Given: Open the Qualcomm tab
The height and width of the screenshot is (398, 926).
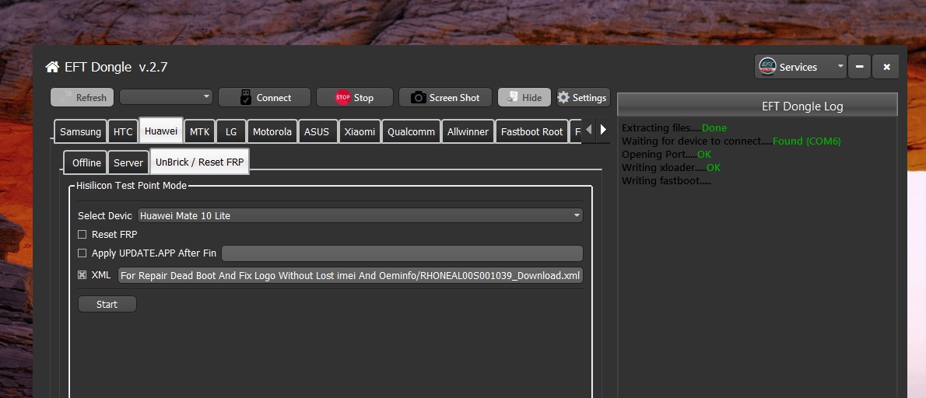Looking at the screenshot, I should 411,131.
